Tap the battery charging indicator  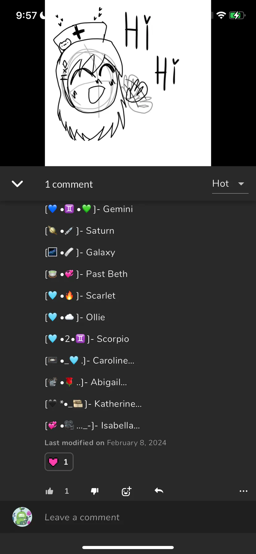click(x=237, y=15)
